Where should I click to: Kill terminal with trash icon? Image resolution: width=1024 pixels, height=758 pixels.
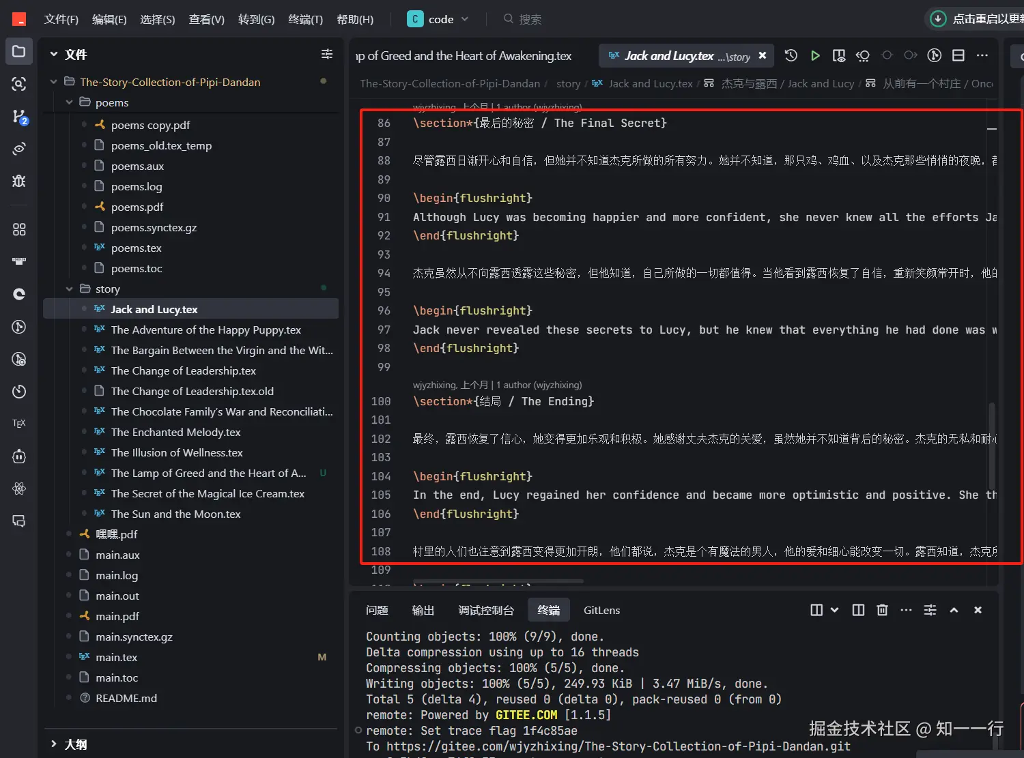882,610
